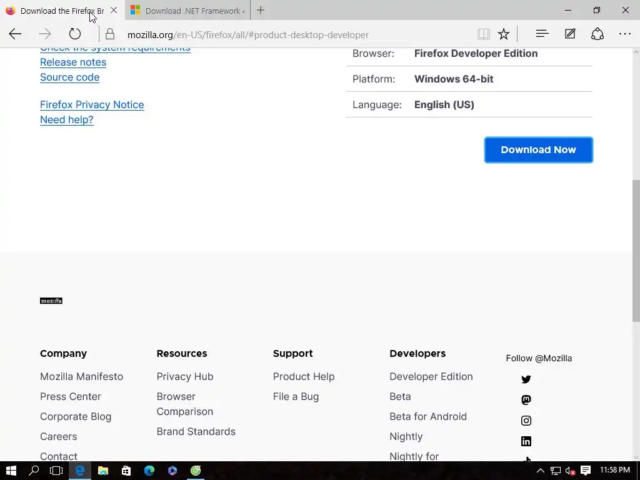The width and height of the screenshot is (640, 480).
Task: Open the Beta footer link
Action: [400, 396]
